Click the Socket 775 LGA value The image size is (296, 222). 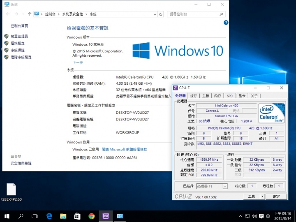(x=227, y=116)
